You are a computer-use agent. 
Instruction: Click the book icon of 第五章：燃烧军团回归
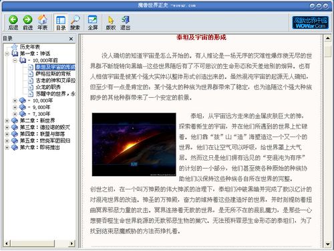pyautogui.click(x=15, y=141)
